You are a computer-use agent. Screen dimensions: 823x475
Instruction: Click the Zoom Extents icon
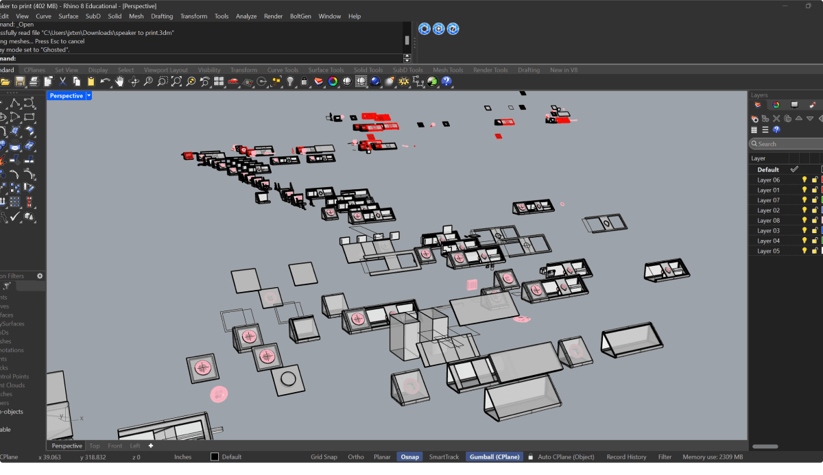point(176,82)
